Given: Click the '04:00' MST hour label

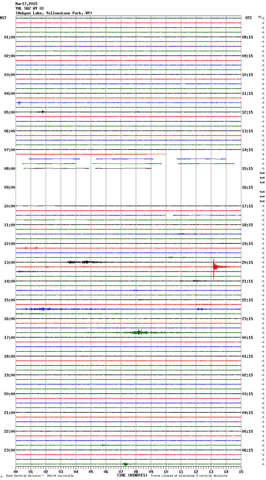Looking at the screenshot, I should tap(9, 94).
